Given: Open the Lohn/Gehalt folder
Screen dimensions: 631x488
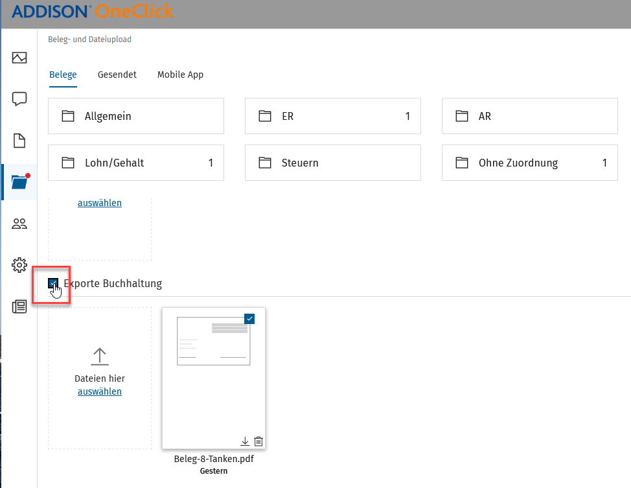Looking at the screenshot, I should point(136,163).
